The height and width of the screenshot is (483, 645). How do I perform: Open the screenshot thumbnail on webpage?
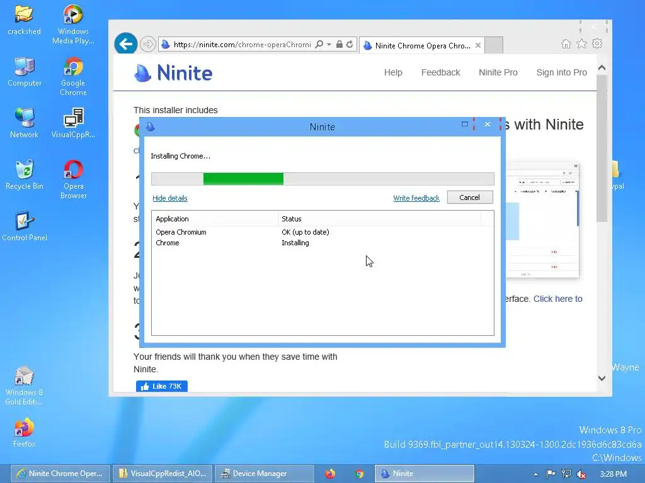tap(542, 219)
